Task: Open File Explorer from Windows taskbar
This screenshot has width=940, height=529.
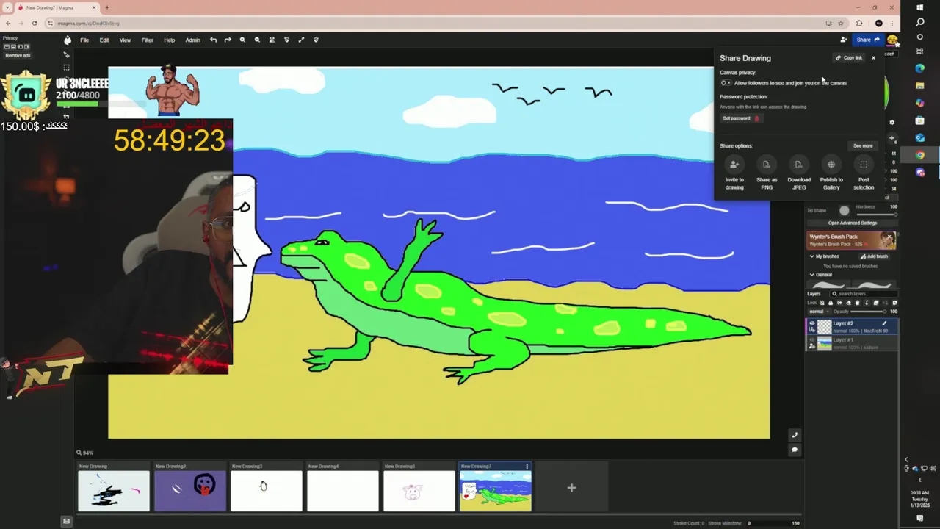Action: 920,85
